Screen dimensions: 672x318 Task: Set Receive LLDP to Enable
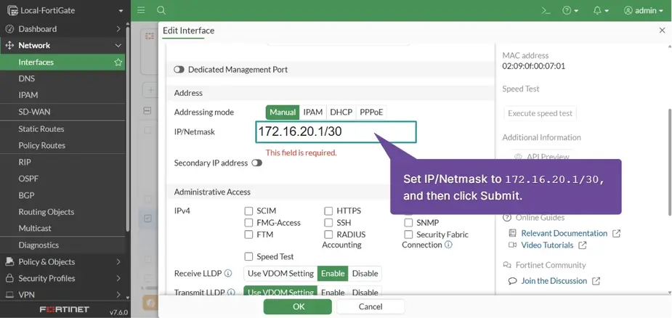[333, 274]
